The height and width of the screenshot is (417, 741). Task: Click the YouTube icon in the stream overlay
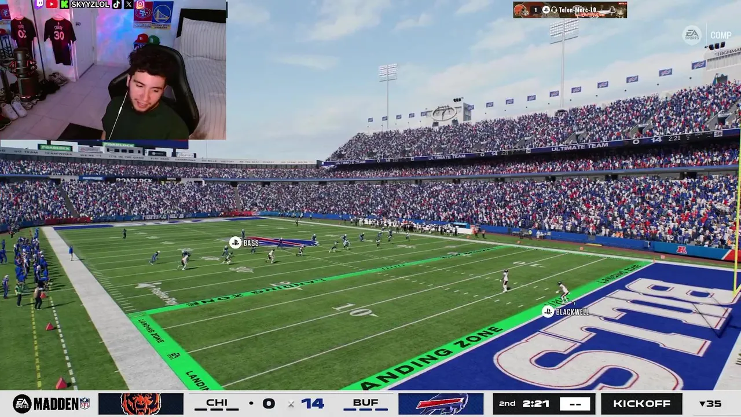[52, 4]
